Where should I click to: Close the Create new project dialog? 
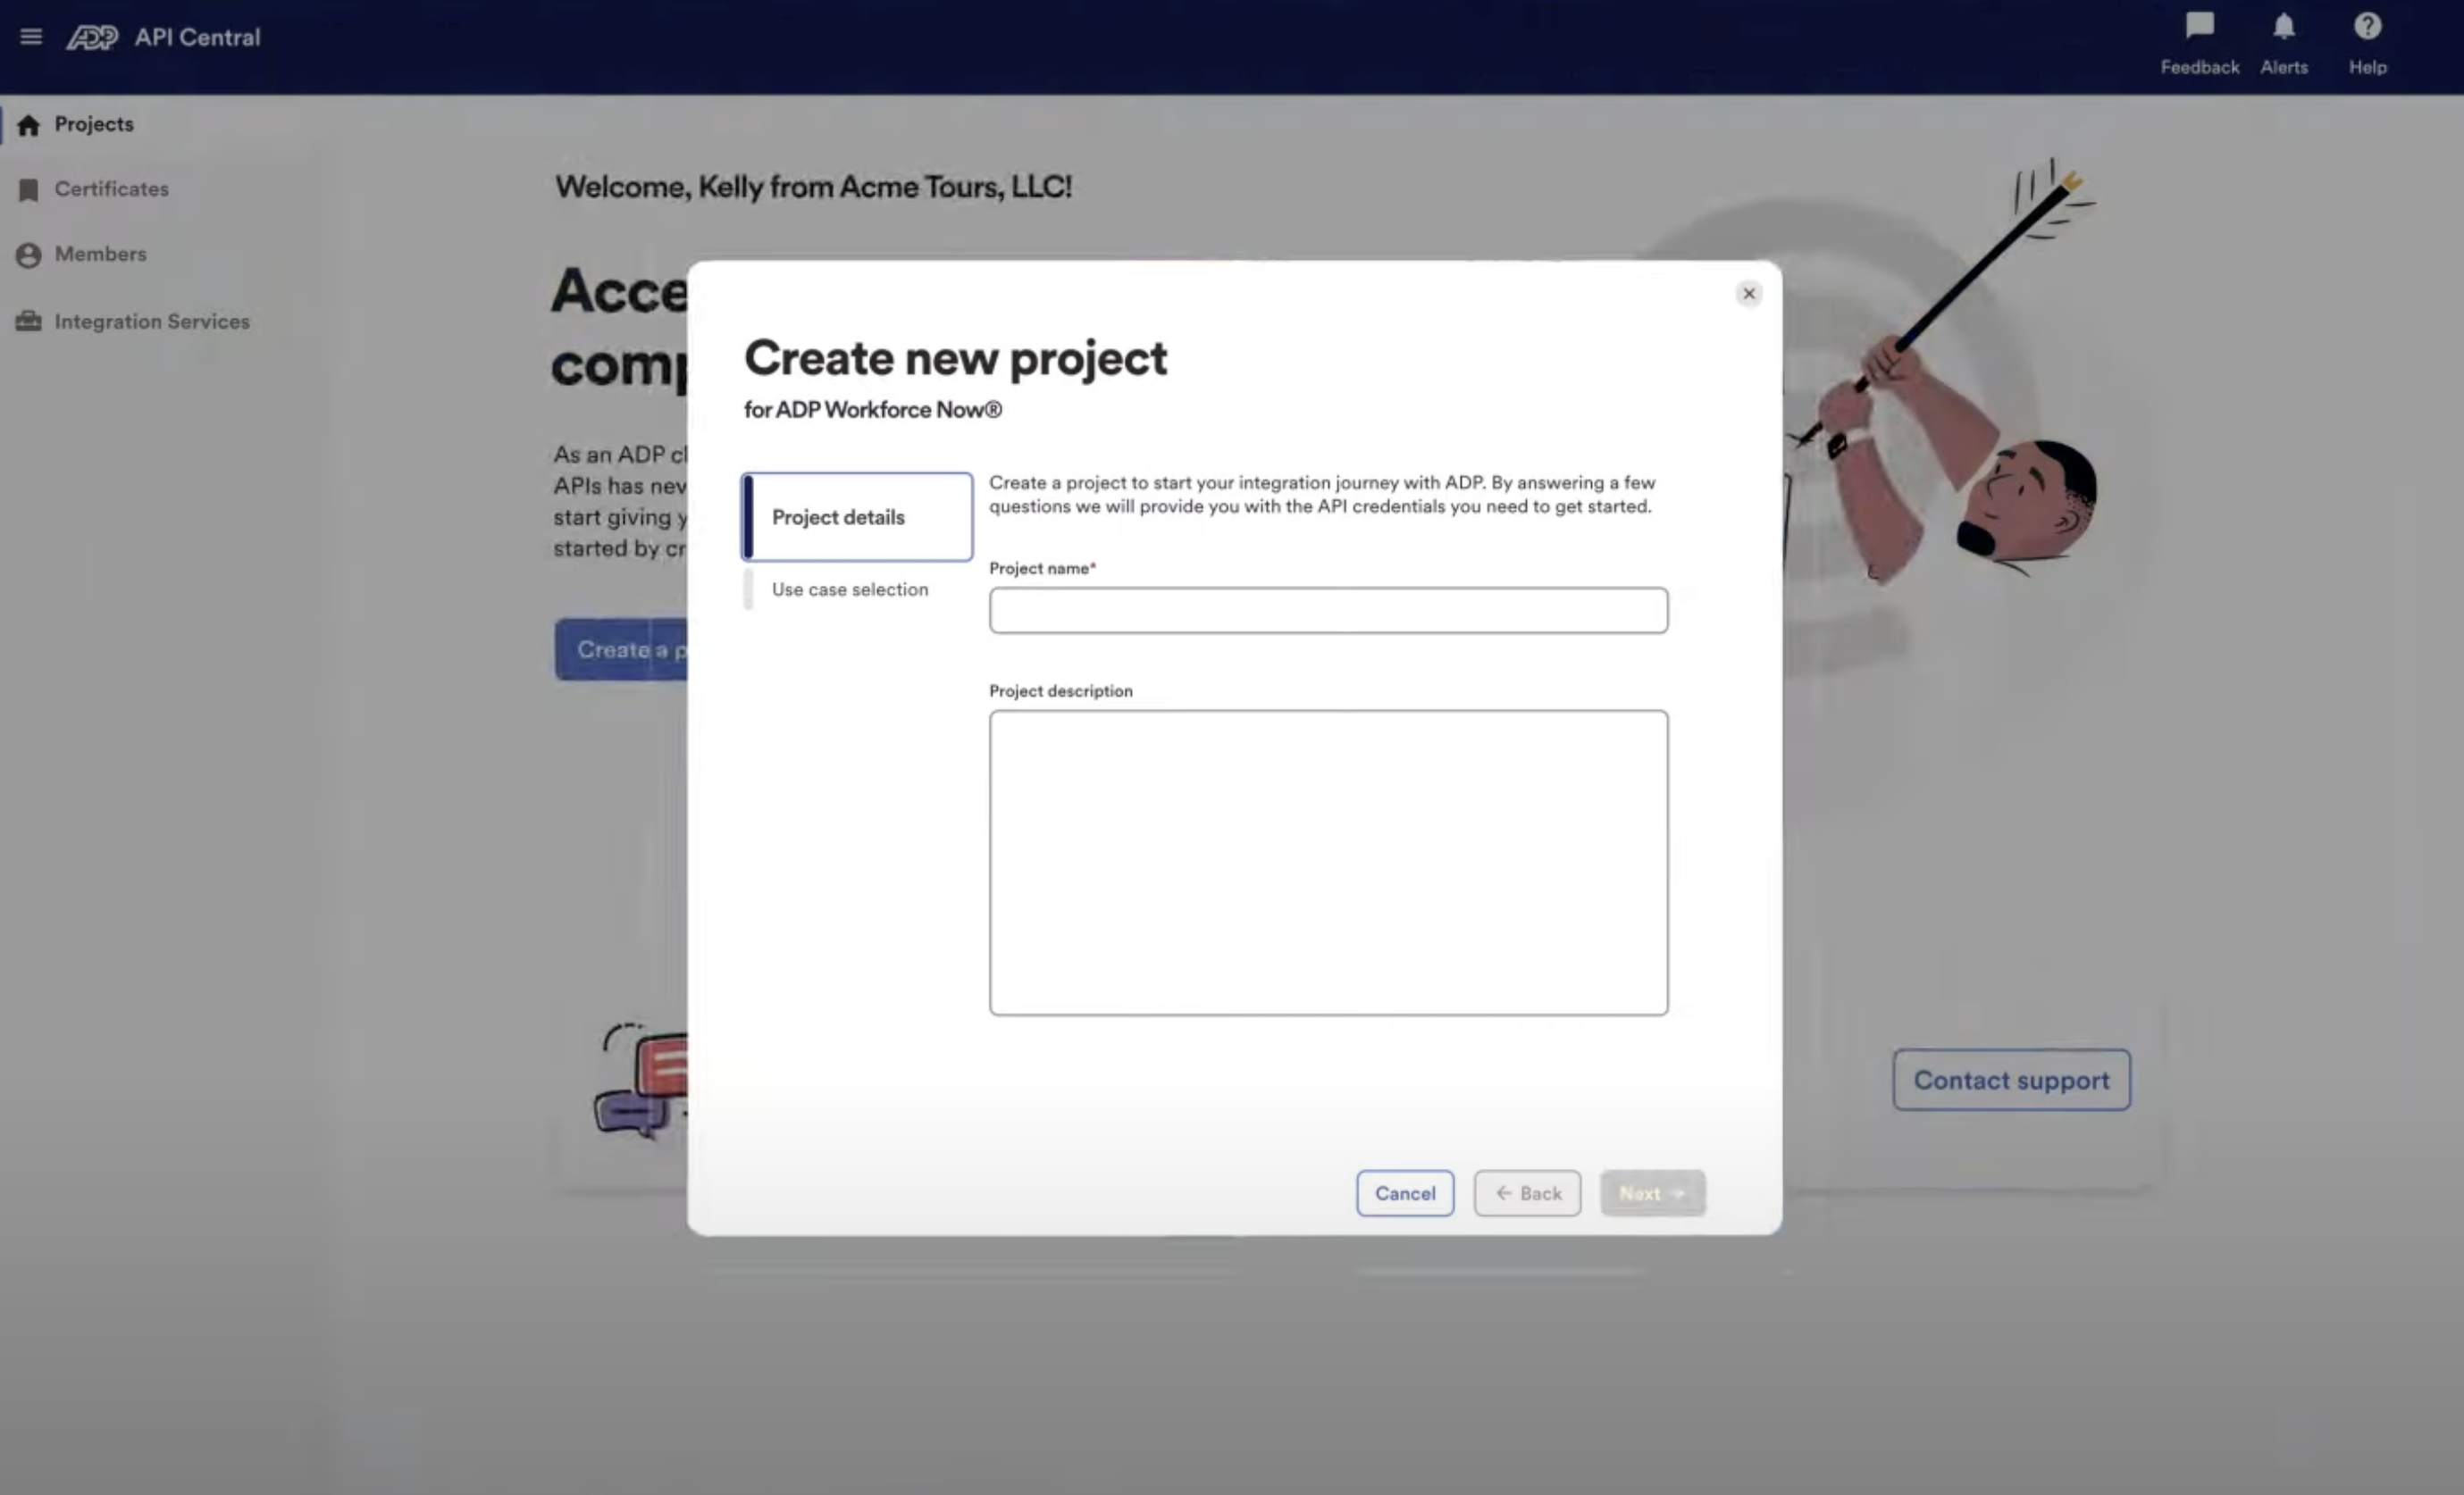tap(1748, 294)
